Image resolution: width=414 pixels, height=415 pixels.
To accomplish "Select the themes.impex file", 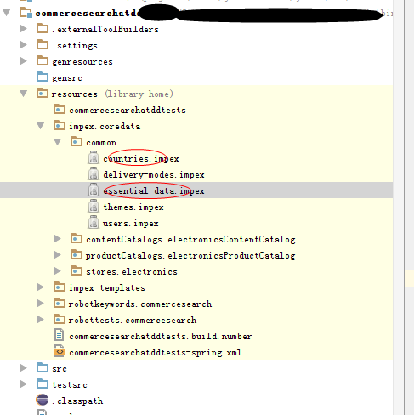I will pos(133,207).
